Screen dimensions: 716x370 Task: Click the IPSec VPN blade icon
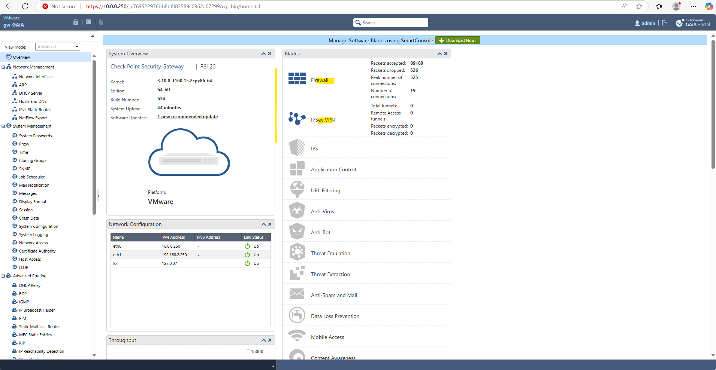(x=297, y=118)
